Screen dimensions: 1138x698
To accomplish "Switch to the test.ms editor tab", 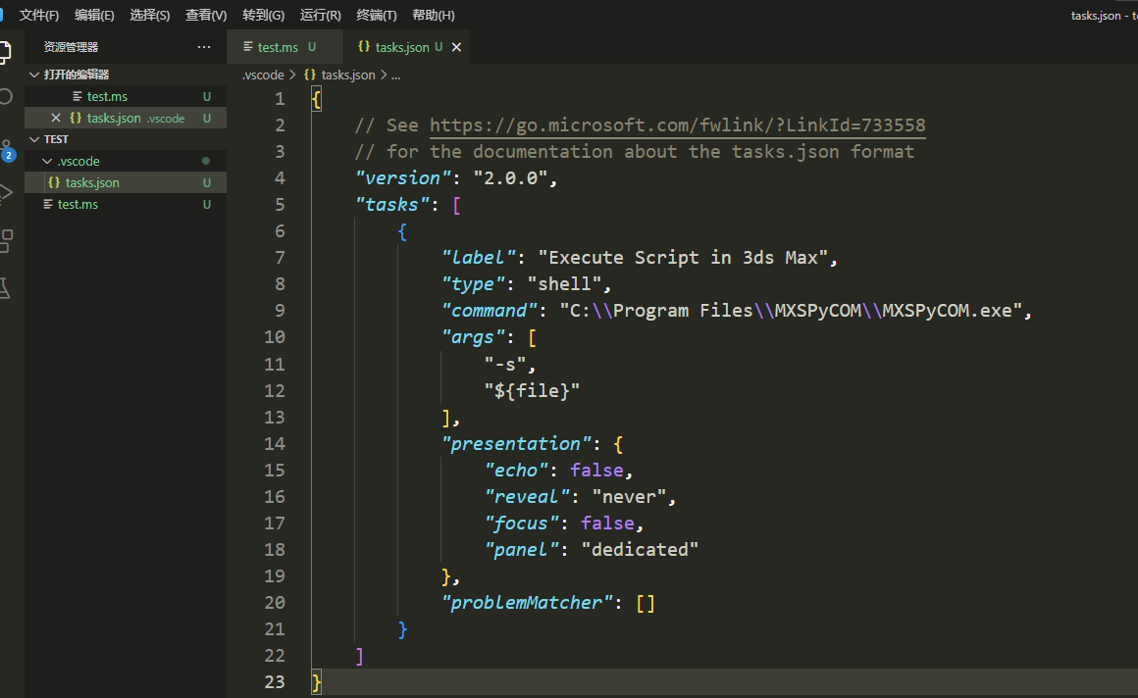I will pos(284,47).
